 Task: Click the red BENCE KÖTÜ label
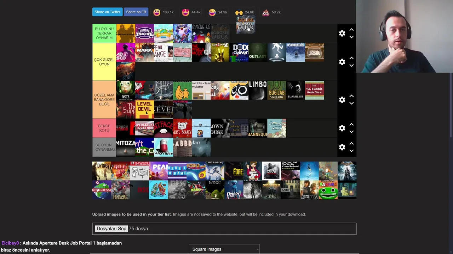click(104, 128)
